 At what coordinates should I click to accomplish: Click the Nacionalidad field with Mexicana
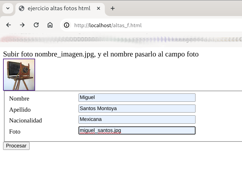pos(137,119)
